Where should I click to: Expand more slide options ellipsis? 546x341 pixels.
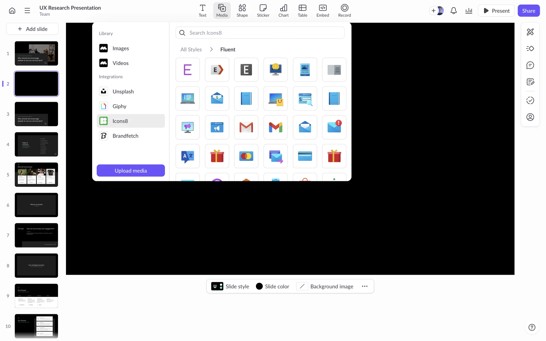coord(365,286)
